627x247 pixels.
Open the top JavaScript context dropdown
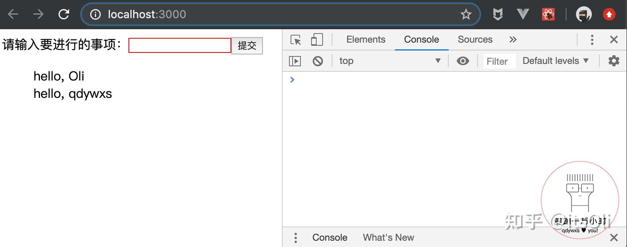(x=389, y=61)
